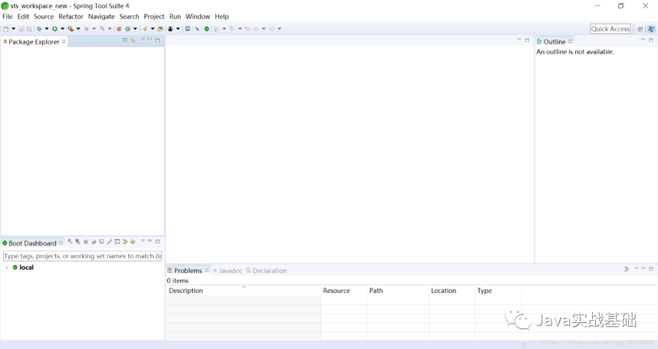Click Boot Dashboard debug start icon

tap(77, 242)
